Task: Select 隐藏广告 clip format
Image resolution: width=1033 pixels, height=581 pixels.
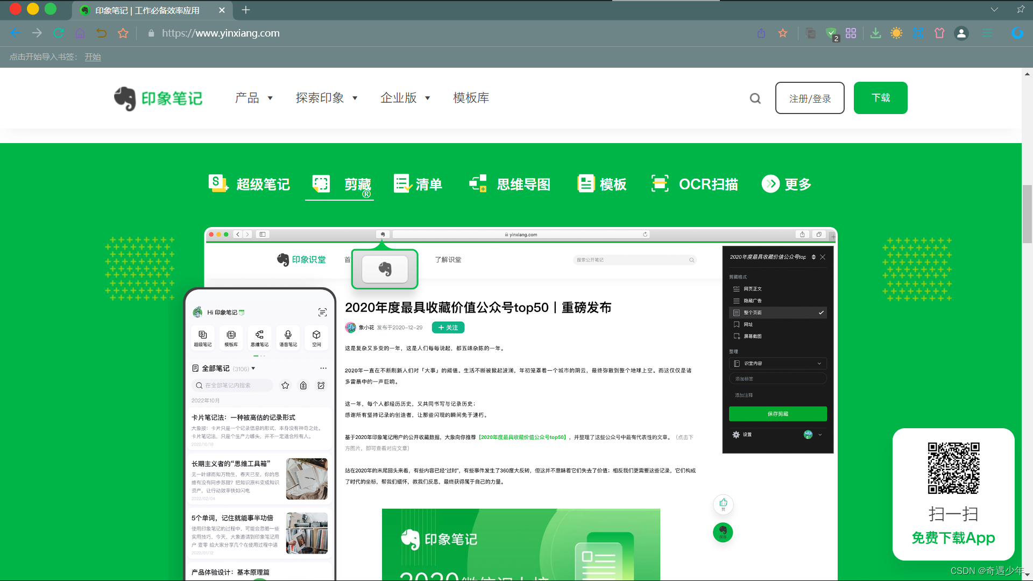Action: [777, 301]
